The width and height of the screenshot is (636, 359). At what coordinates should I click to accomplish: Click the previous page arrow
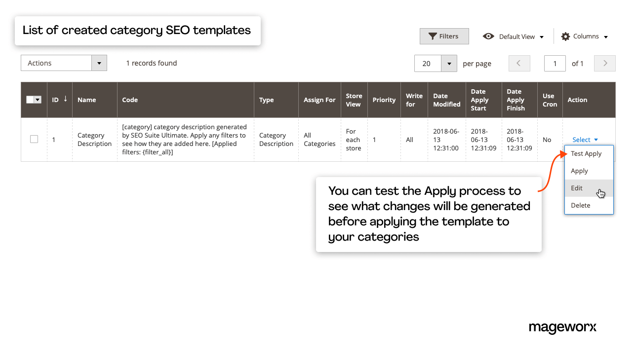pyautogui.click(x=519, y=63)
